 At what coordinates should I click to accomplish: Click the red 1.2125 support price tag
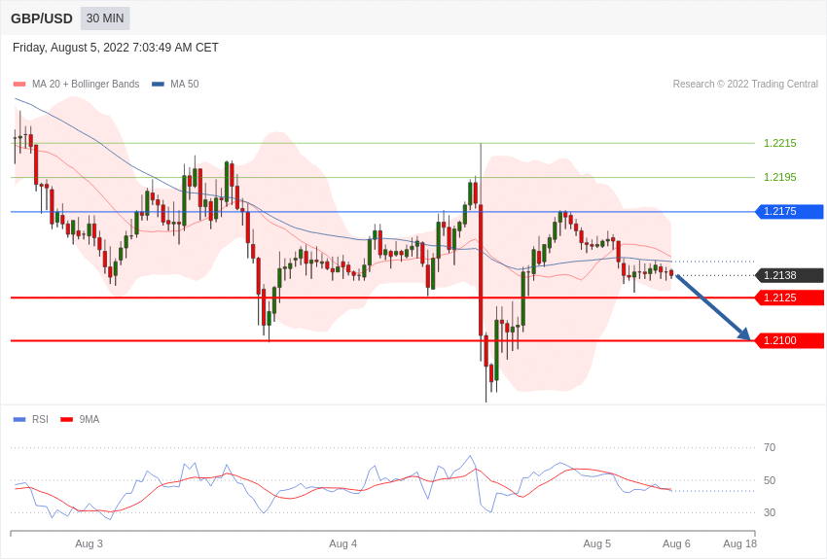[x=790, y=298]
